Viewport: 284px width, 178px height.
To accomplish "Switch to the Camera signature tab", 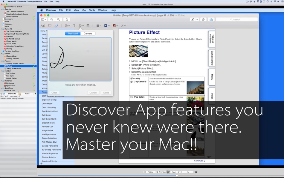I will point(88,34).
